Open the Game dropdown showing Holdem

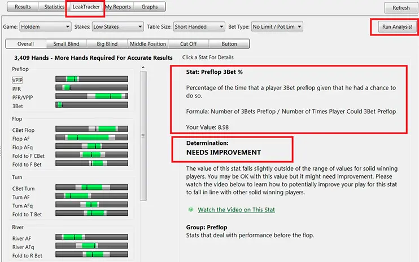click(x=45, y=26)
